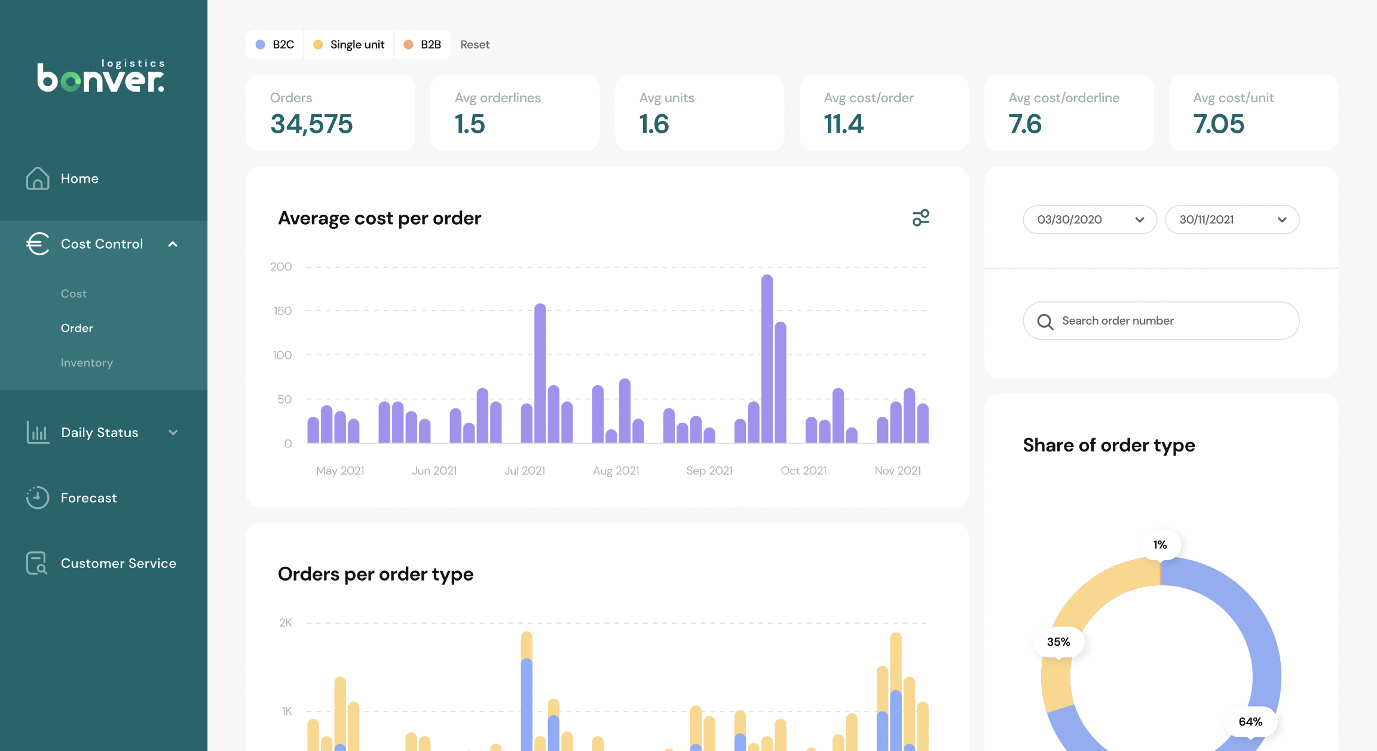
Task: Click the Avg orderlines 1.5 card
Action: [515, 113]
